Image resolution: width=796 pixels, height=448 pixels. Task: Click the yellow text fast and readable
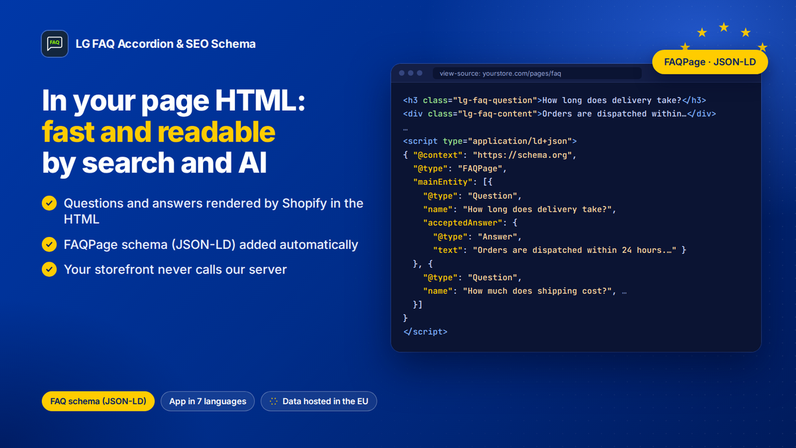coord(159,131)
